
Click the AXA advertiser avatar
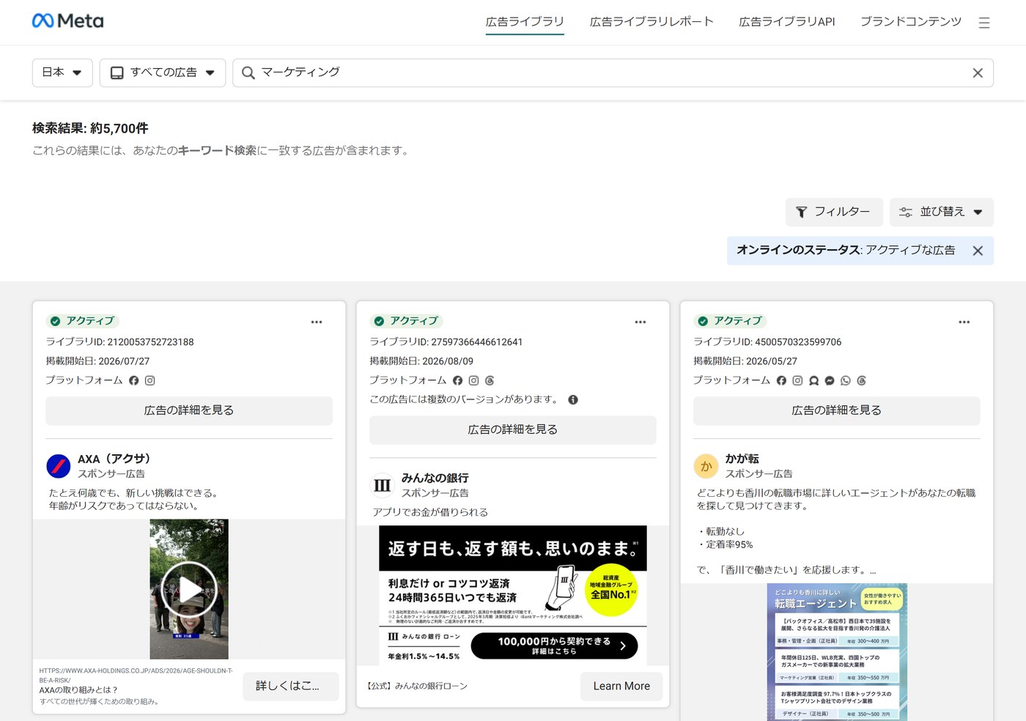(x=59, y=466)
